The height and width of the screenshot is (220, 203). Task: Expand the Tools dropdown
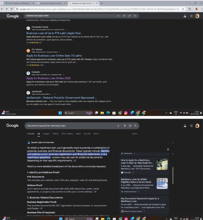pyautogui.click(x=135, y=134)
